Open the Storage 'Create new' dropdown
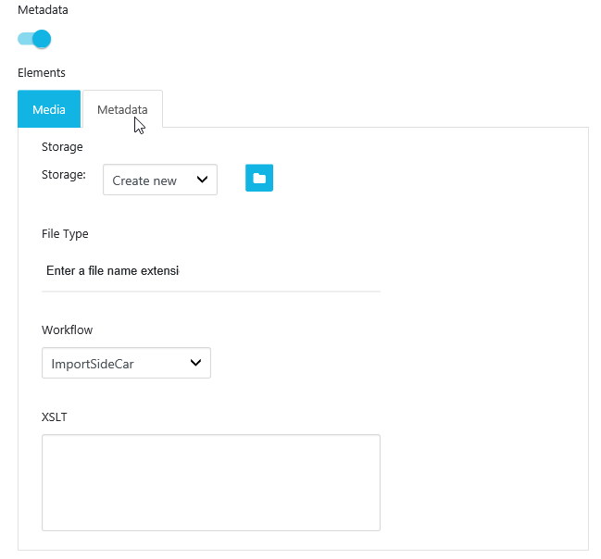The width and height of the screenshot is (601, 559). (159, 180)
